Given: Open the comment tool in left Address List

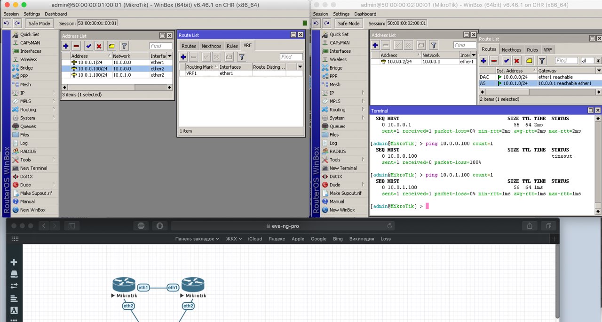Looking at the screenshot, I should [111, 46].
